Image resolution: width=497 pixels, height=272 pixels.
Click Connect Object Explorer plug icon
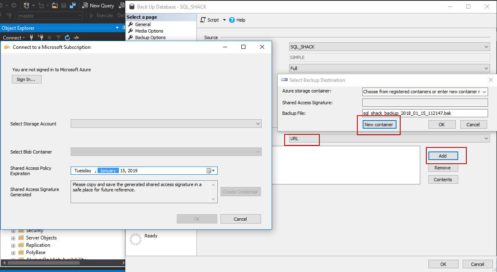click(x=31, y=37)
